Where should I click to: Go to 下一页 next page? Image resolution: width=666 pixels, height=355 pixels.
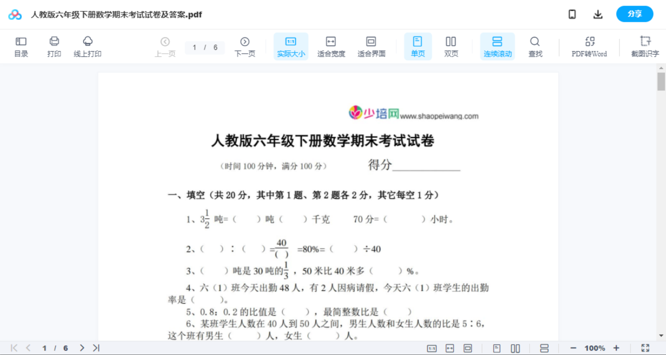click(x=245, y=46)
